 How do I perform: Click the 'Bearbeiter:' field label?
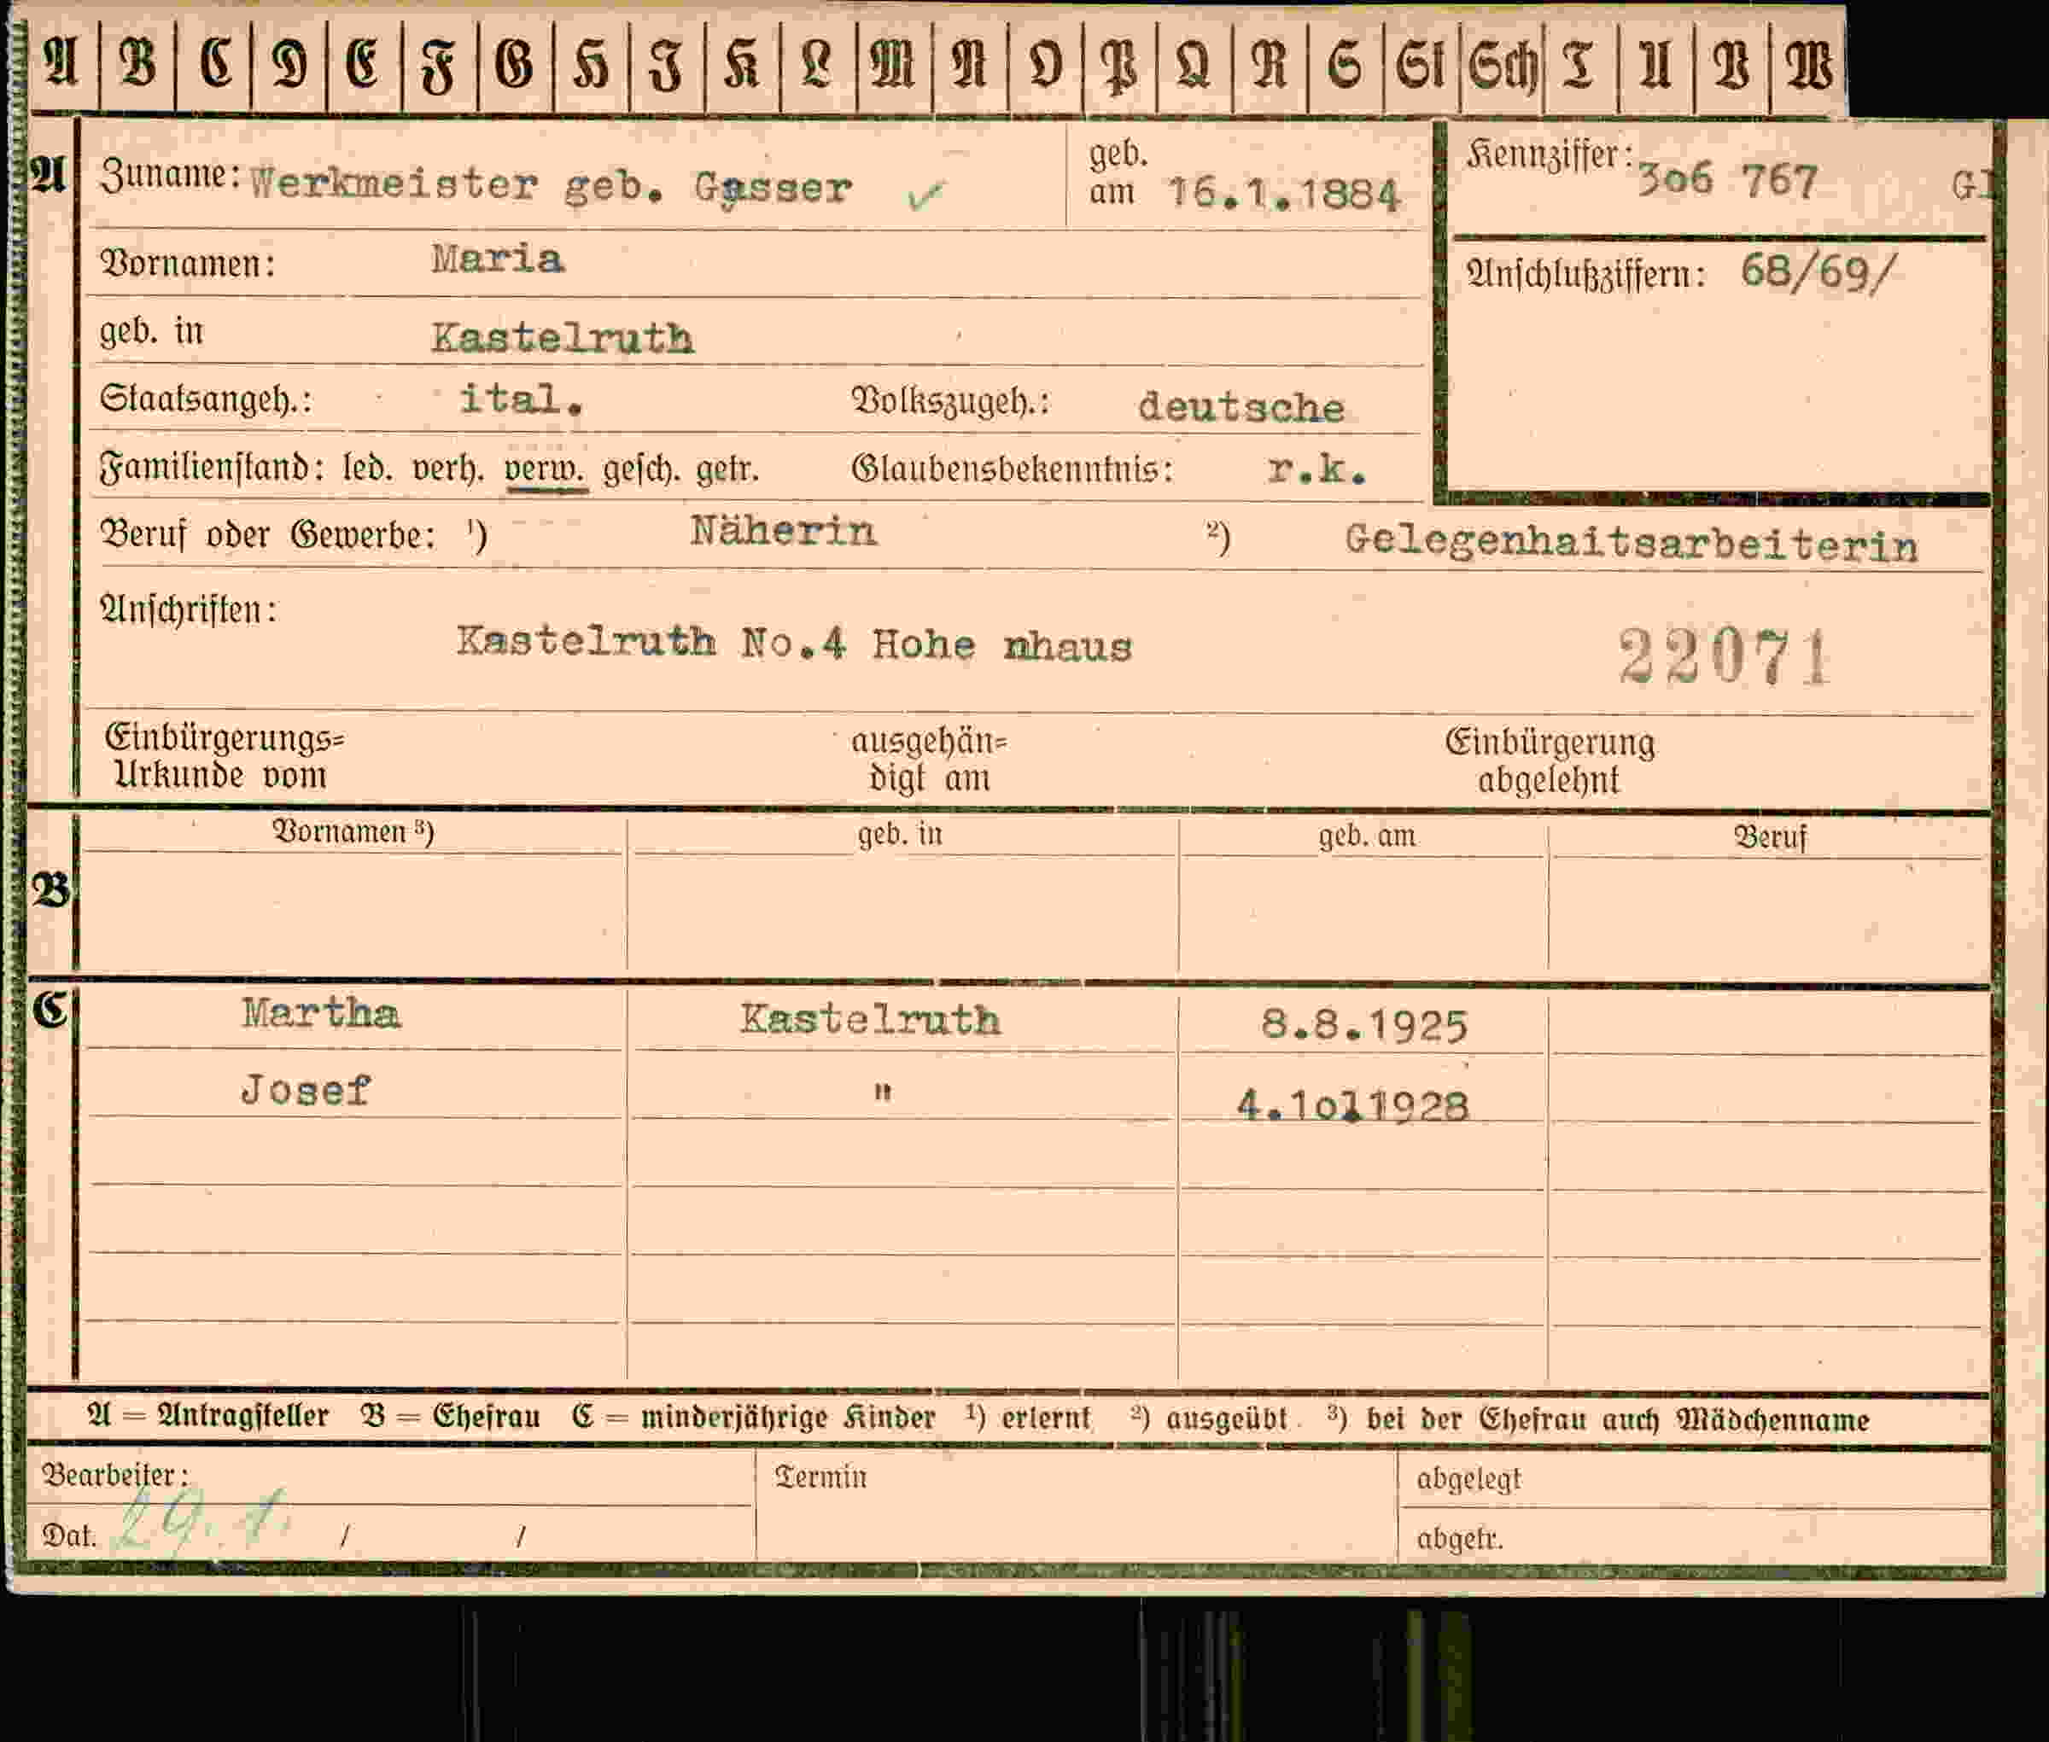(114, 1476)
